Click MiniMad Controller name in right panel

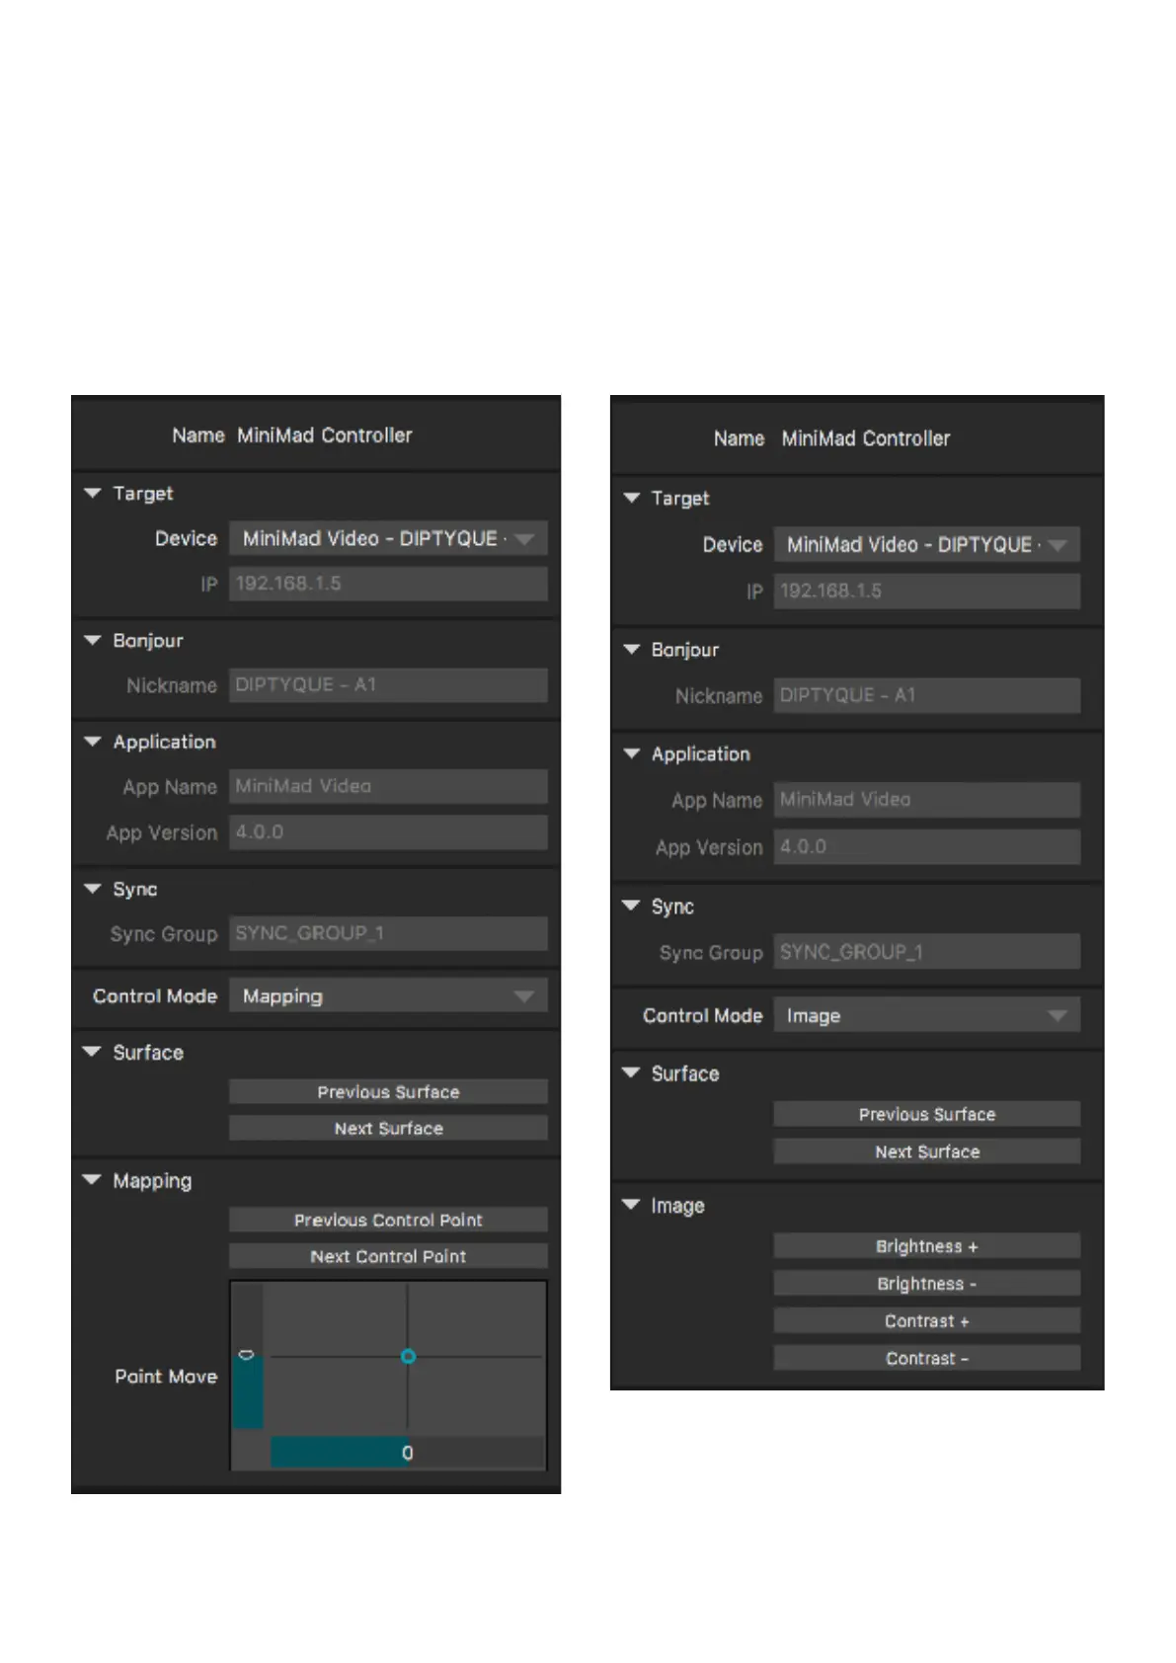pyautogui.click(x=866, y=438)
